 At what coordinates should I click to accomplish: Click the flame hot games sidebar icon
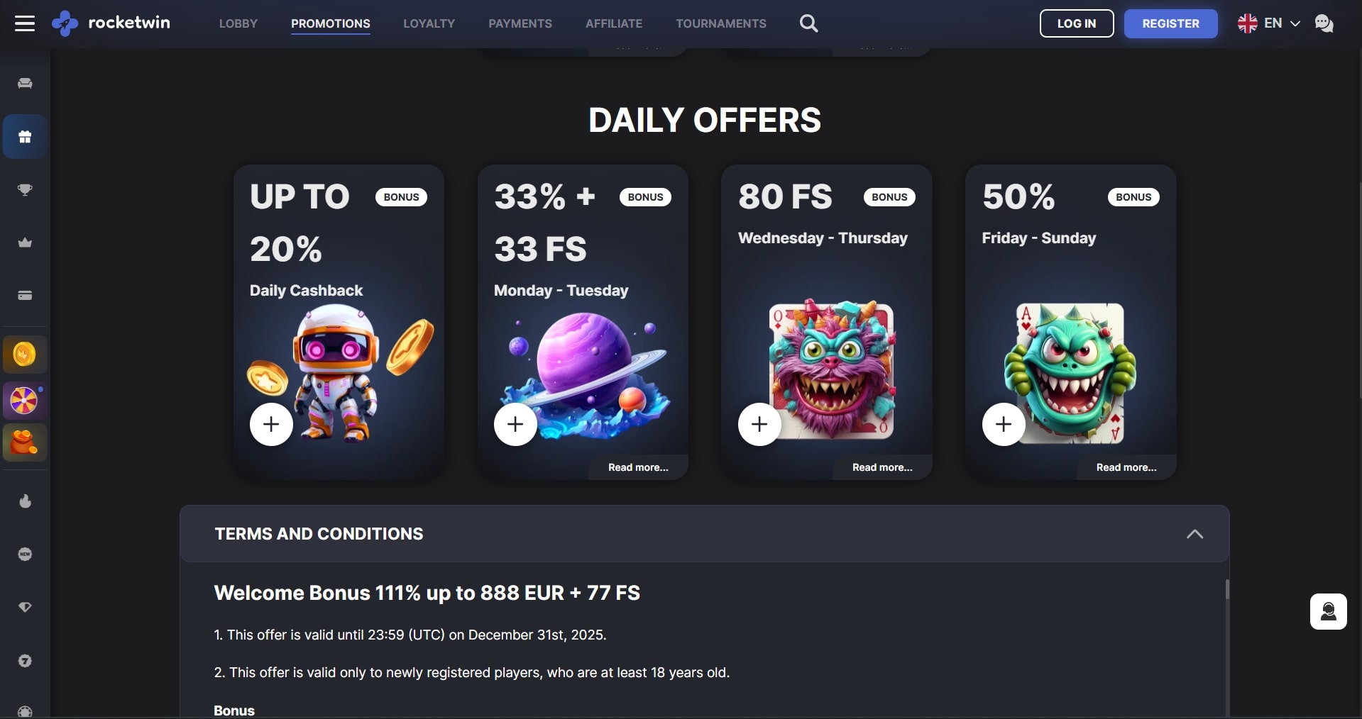coord(25,501)
